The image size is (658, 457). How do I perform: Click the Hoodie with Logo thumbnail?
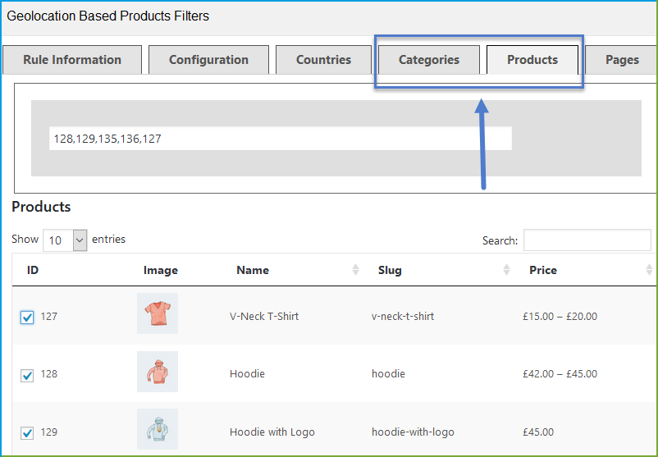click(157, 429)
